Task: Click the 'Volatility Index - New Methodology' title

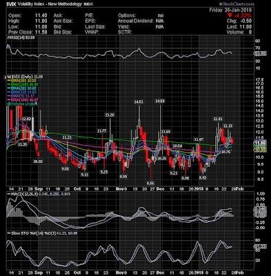Action: pyautogui.click(x=50, y=4)
